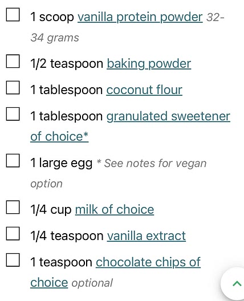Tap the '32-34 grams' note text

[x=127, y=27]
